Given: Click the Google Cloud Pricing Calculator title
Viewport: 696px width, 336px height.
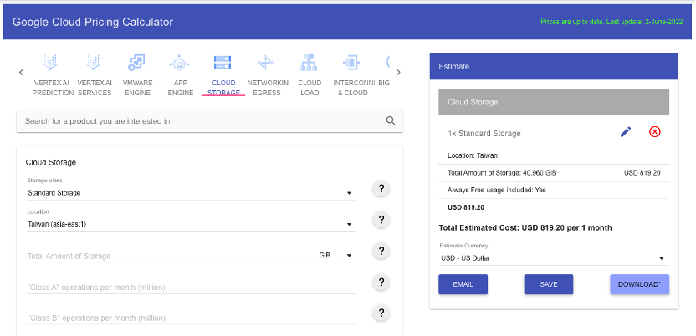Looking at the screenshot, I should click(x=93, y=22).
